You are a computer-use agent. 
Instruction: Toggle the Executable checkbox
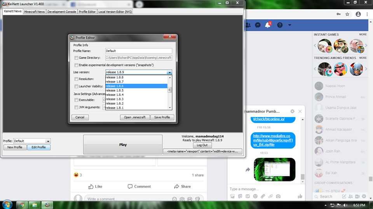coord(76,100)
